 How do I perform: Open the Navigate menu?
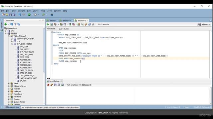[21, 11]
